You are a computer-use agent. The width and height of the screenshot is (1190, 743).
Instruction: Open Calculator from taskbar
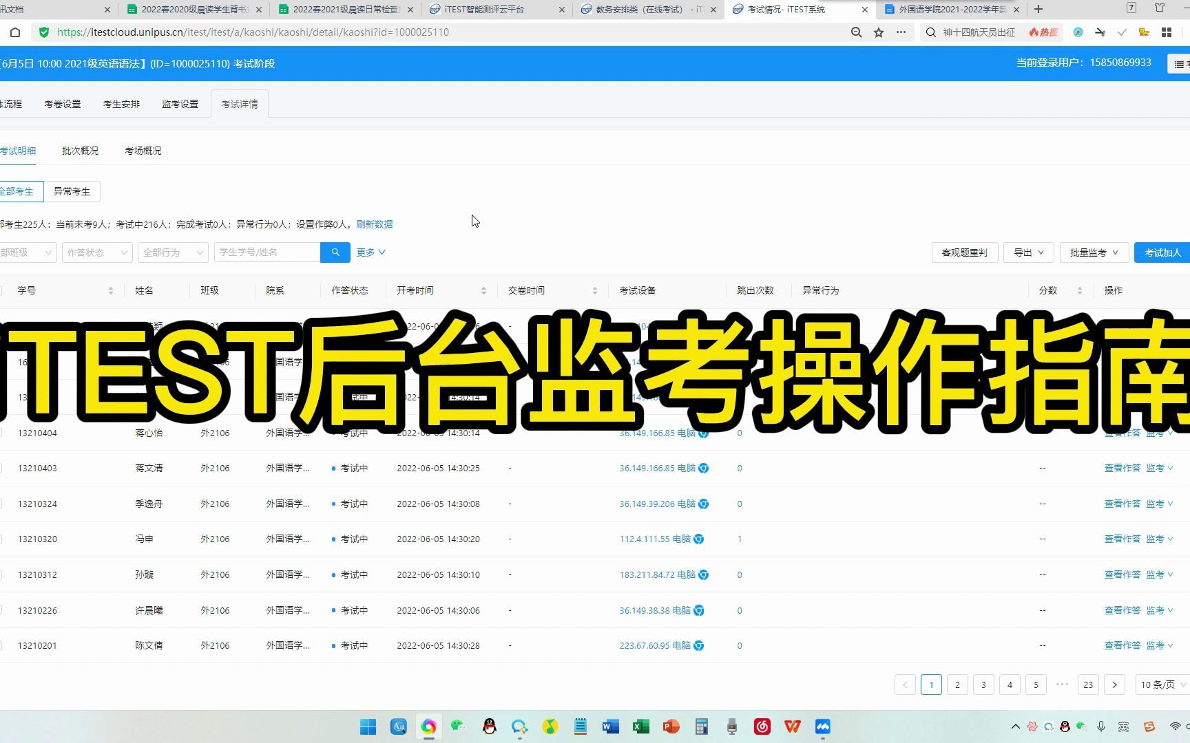click(701, 726)
